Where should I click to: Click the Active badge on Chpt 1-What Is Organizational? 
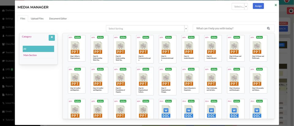[77, 37]
